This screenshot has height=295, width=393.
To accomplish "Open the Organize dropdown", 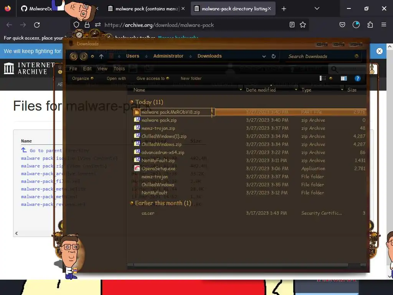I will pos(83,78).
